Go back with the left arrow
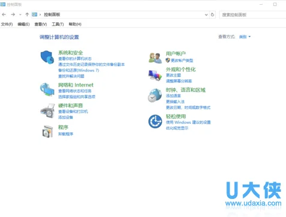The width and height of the screenshot is (286, 217). tap(4, 14)
